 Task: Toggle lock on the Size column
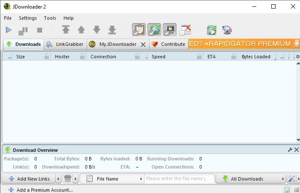click(47, 56)
